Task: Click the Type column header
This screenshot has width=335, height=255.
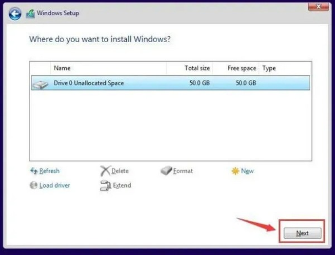Action: (285, 68)
